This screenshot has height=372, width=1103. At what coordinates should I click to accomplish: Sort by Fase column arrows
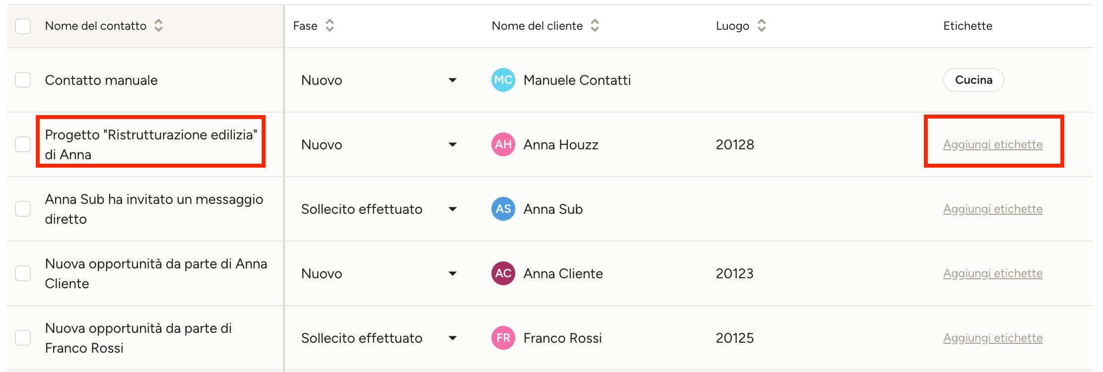(x=330, y=26)
